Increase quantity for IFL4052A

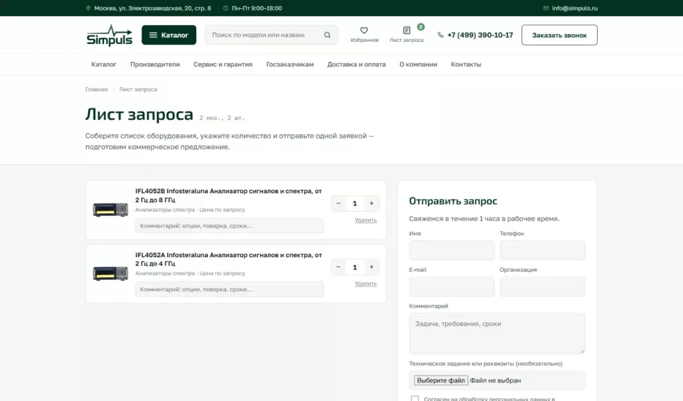372,267
